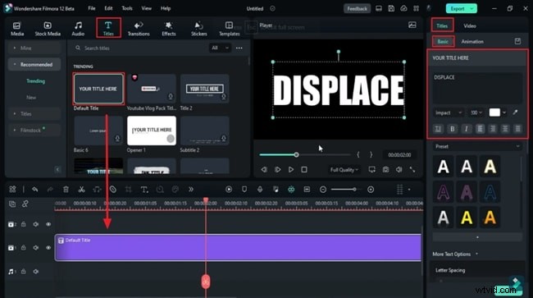Mute the audio track 1

click(x=36, y=272)
